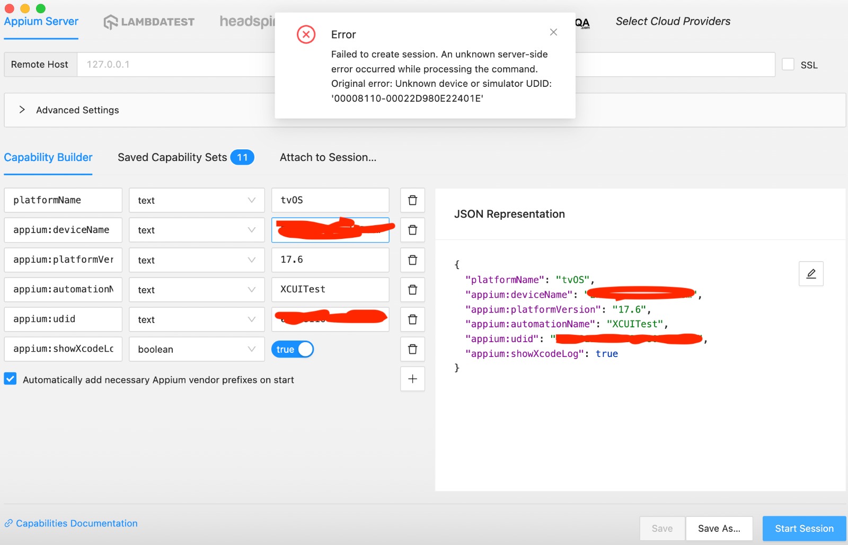Edit raw JSON with the pencil icon
This screenshot has width=848, height=545.
click(811, 274)
